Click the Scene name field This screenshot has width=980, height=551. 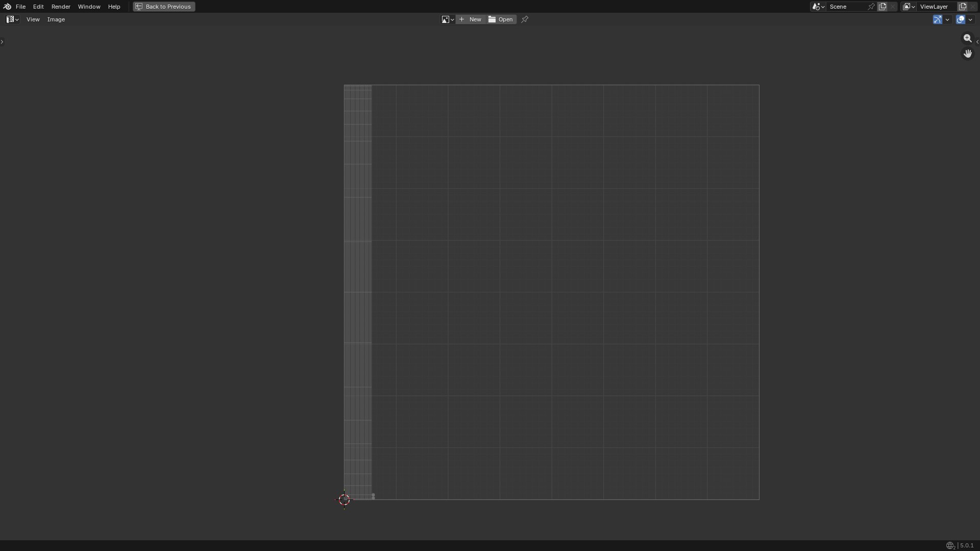(846, 7)
